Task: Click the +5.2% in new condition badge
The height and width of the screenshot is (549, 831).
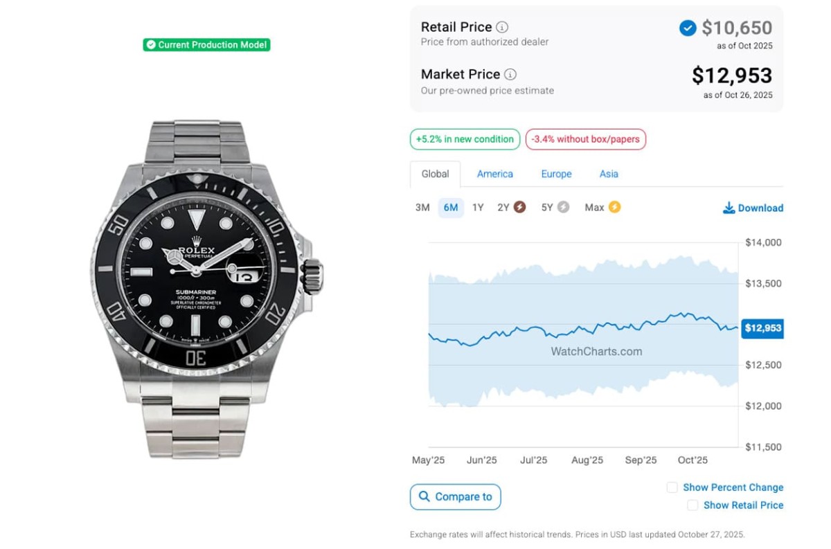Action: [x=465, y=139]
